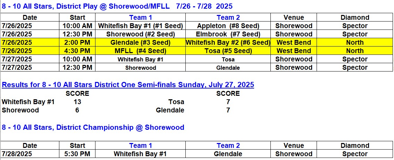Select Glendale in the championship table
The image size is (394, 160).
228,154
